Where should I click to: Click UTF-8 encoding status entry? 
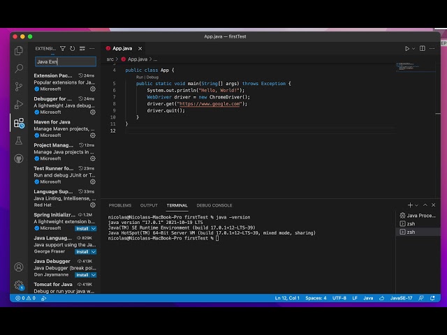(339, 298)
